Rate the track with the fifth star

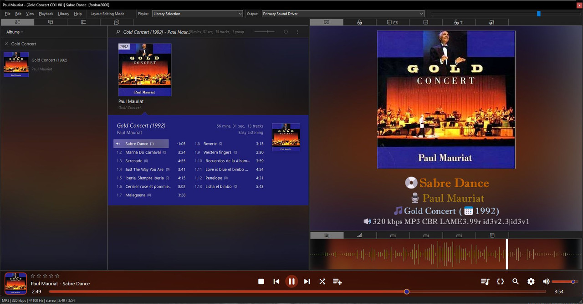(57, 276)
